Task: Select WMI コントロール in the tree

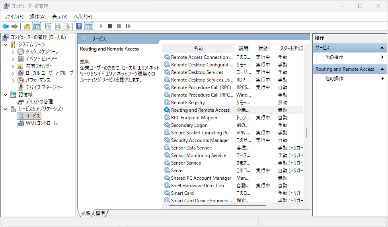Action: click(41, 123)
